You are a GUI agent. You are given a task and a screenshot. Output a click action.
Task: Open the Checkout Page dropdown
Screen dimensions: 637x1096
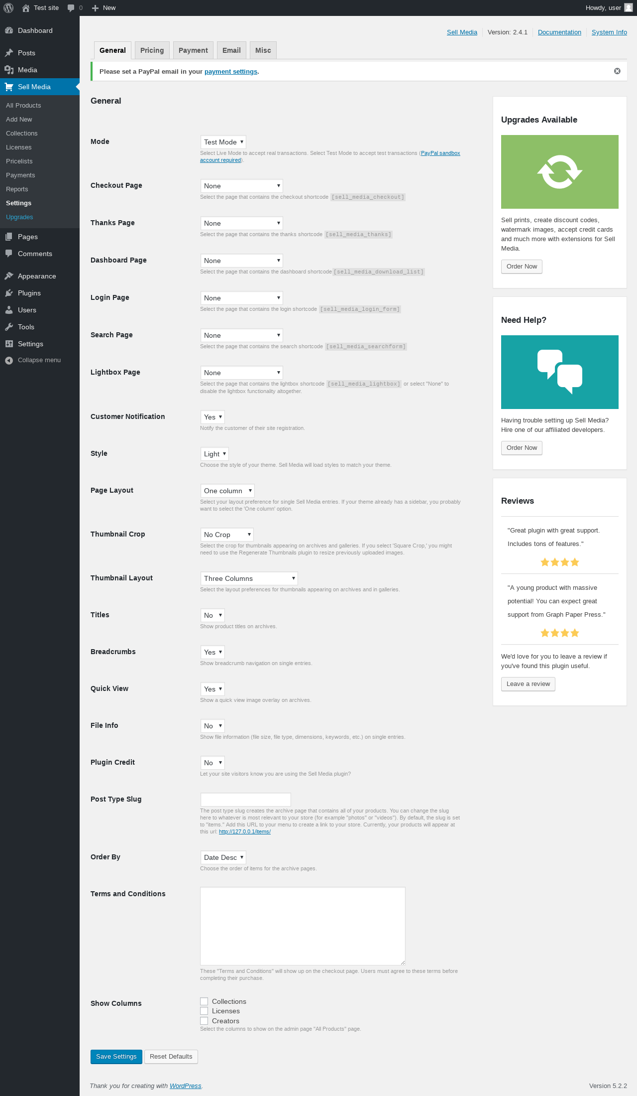point(242,186)
